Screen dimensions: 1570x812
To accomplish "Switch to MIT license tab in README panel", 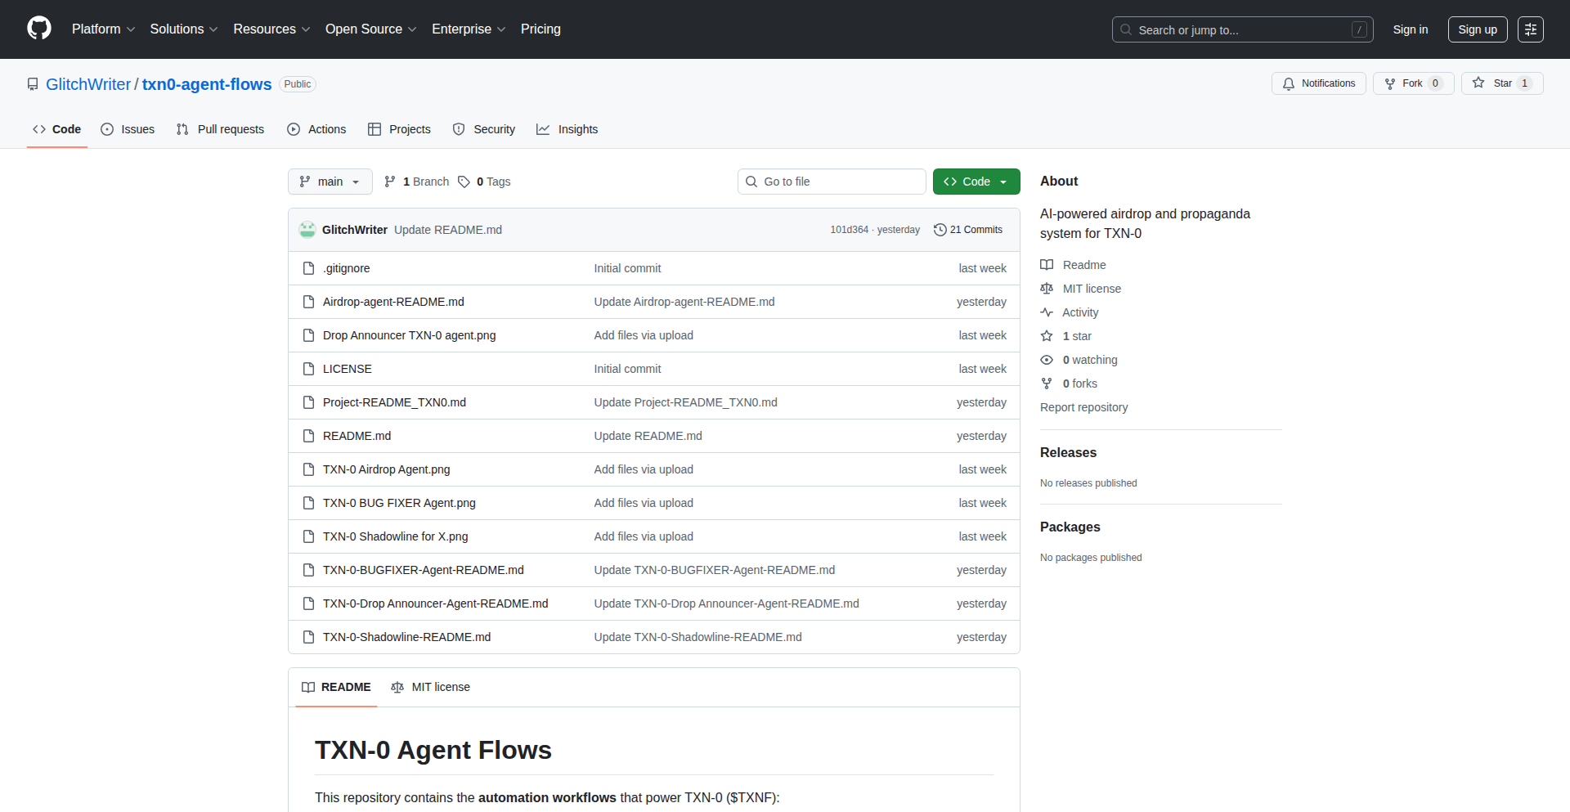I will 431,687.
